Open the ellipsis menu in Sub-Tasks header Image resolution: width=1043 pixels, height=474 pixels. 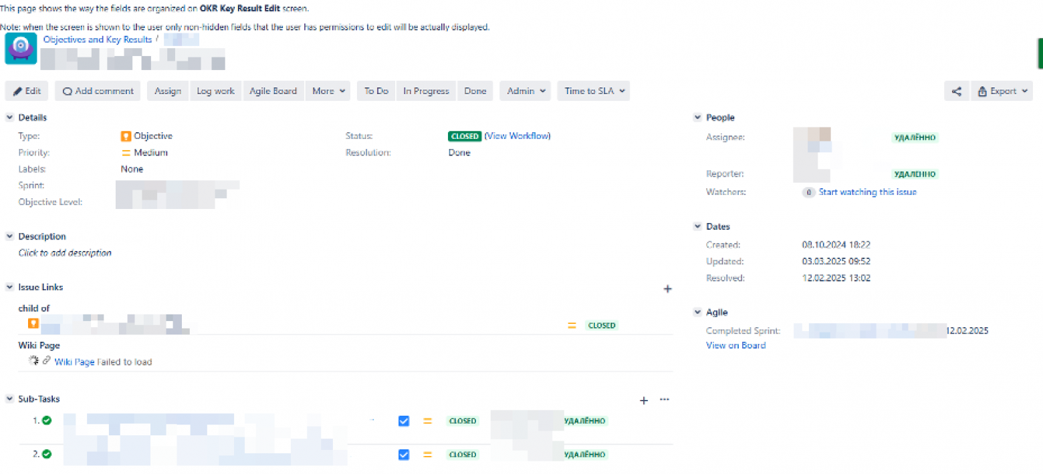point(664,399)
